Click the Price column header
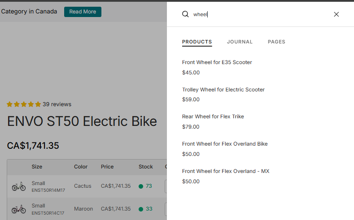The height and width of the screenshot is (220, 354). click(x=107, y=167)
